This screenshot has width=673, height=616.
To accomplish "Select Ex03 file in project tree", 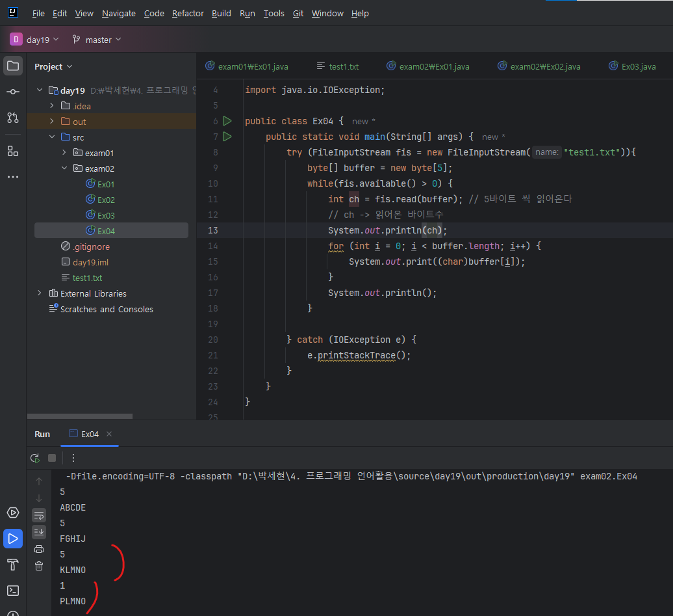I will tap(106, 215).
